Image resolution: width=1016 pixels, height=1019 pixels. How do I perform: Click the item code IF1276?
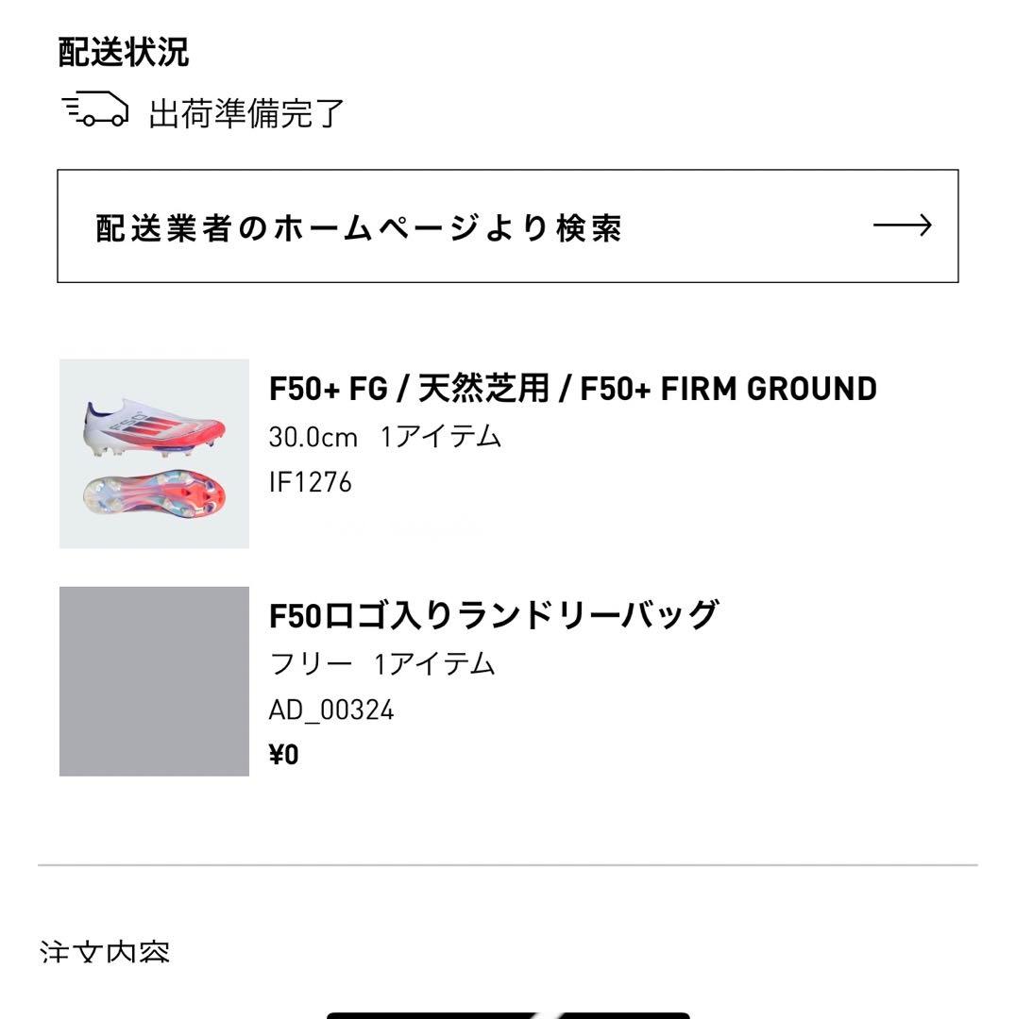[x=310, y=483]
